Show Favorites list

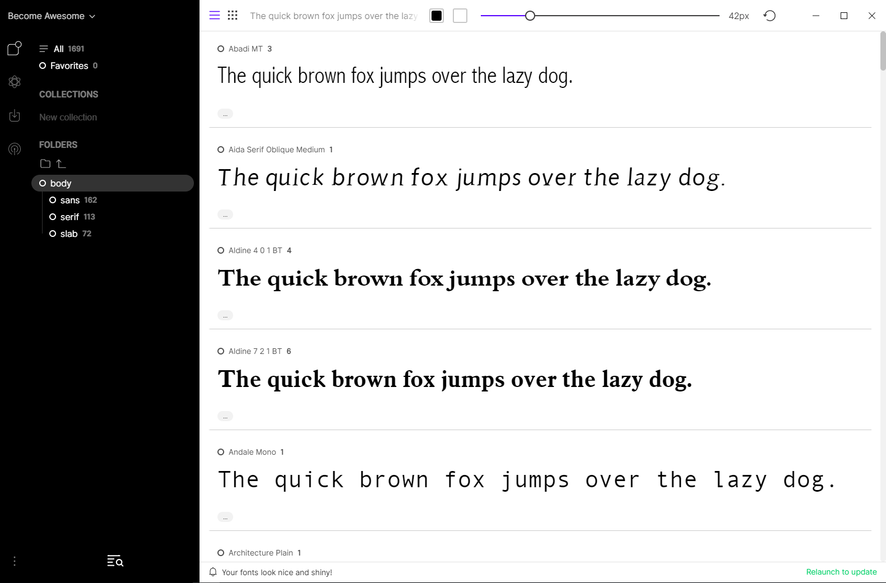(68, 66)
